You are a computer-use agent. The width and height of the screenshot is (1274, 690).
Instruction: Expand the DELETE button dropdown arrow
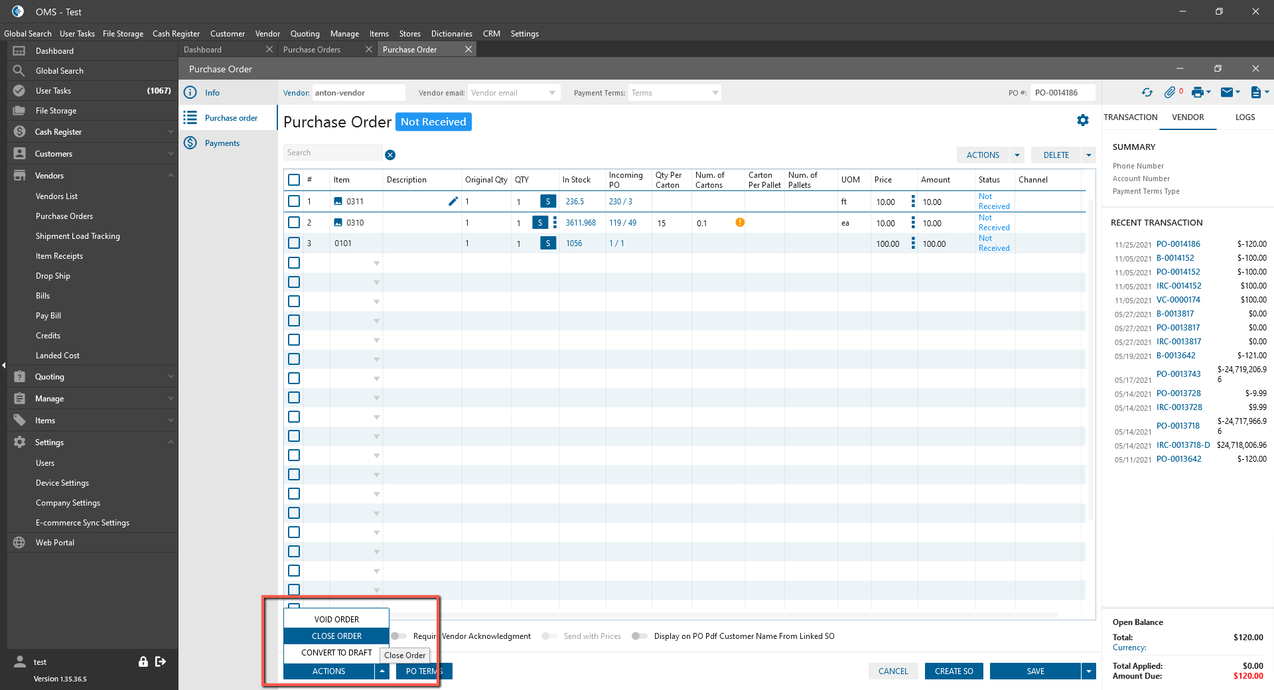pyautogui.click(x=1088, y=155)
